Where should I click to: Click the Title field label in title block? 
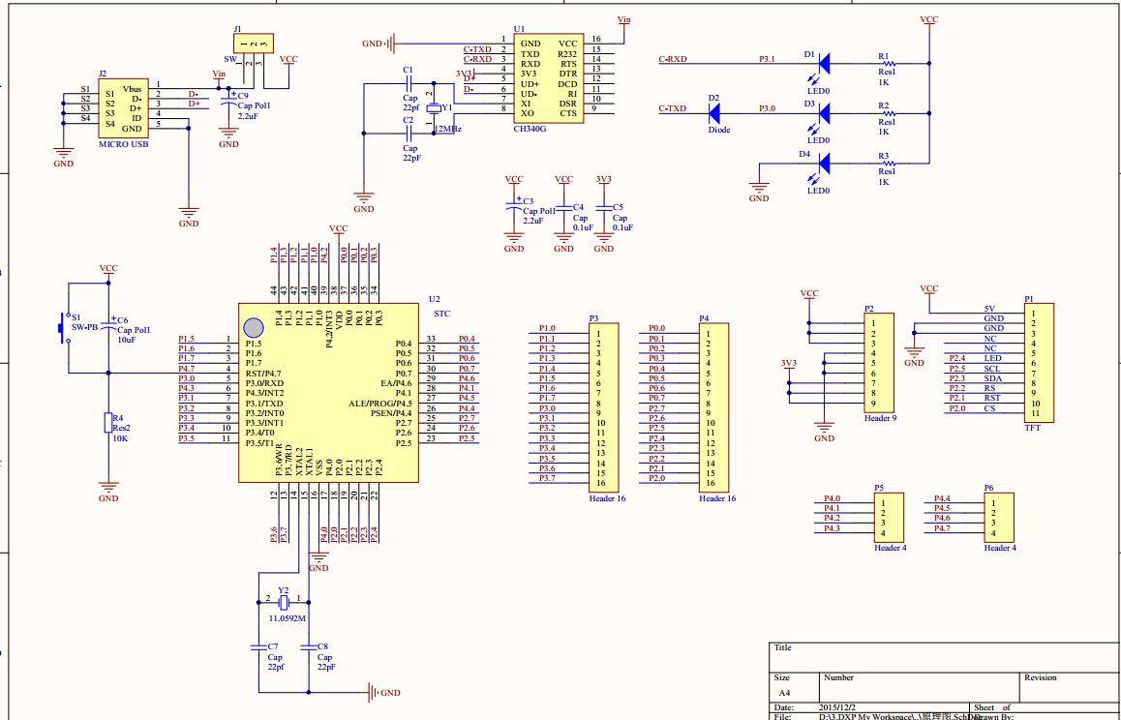tap(783, 647)
